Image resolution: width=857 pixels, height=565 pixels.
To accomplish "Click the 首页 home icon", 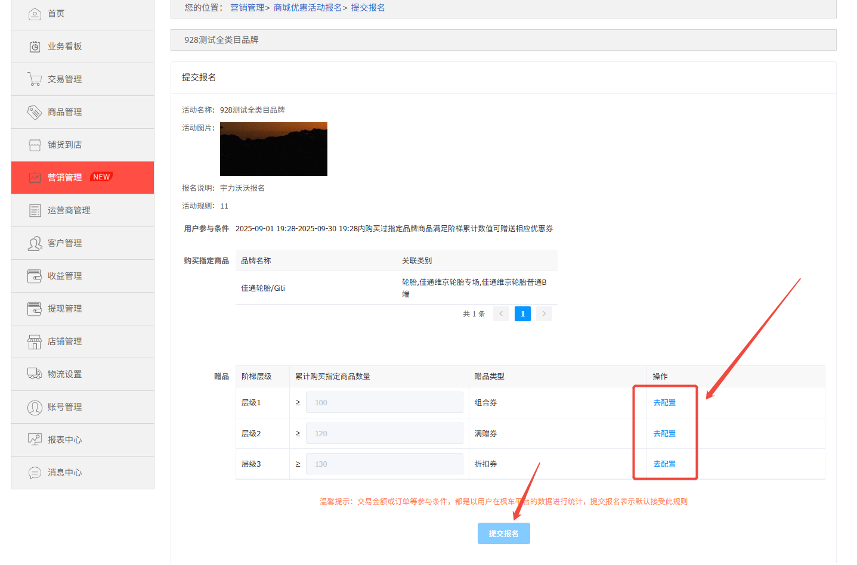I will (x=35, y=13).
